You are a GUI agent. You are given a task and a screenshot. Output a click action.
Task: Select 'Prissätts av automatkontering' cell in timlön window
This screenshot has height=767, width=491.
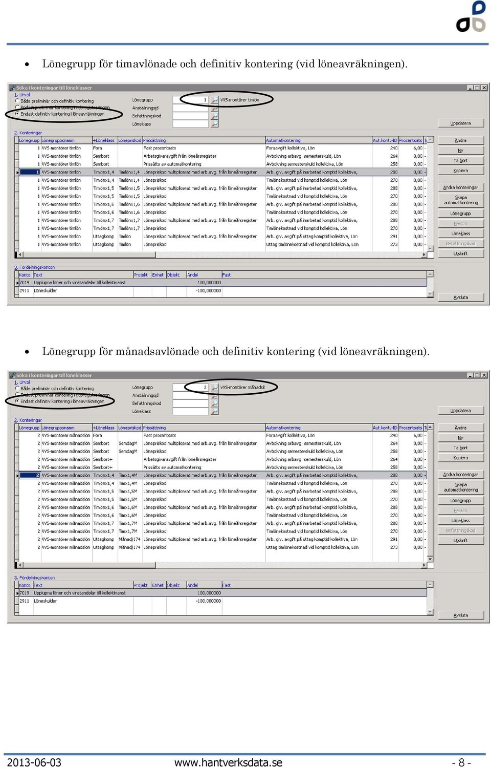(x=204, y=164)
